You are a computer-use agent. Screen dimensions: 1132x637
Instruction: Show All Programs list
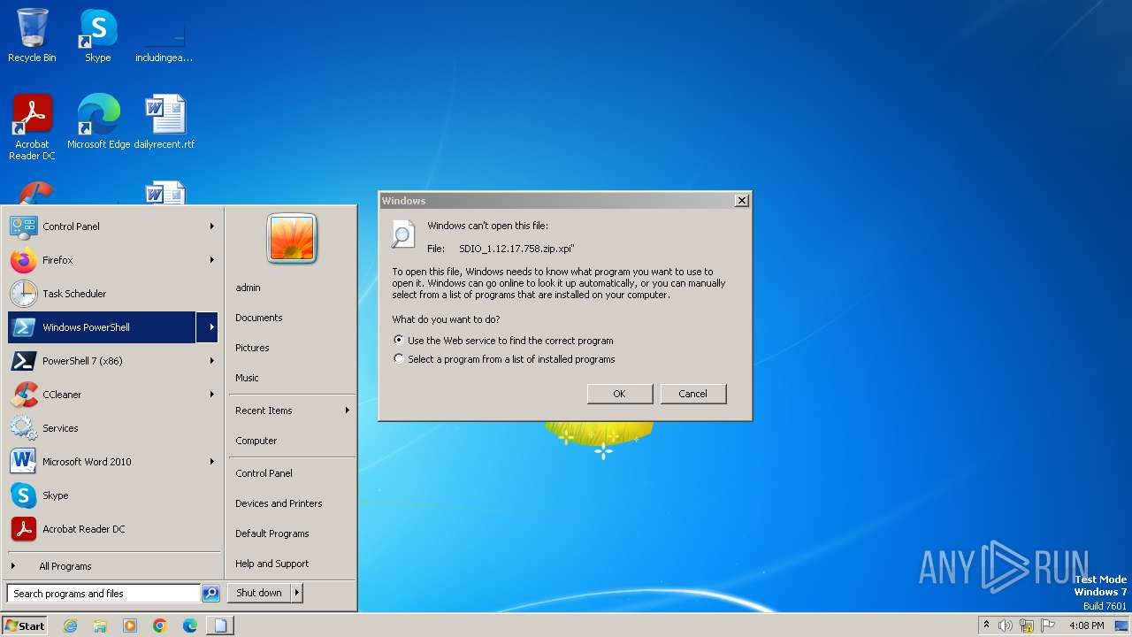tap(113, 566)
